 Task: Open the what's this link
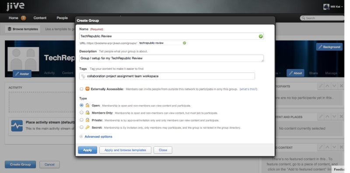248,89
